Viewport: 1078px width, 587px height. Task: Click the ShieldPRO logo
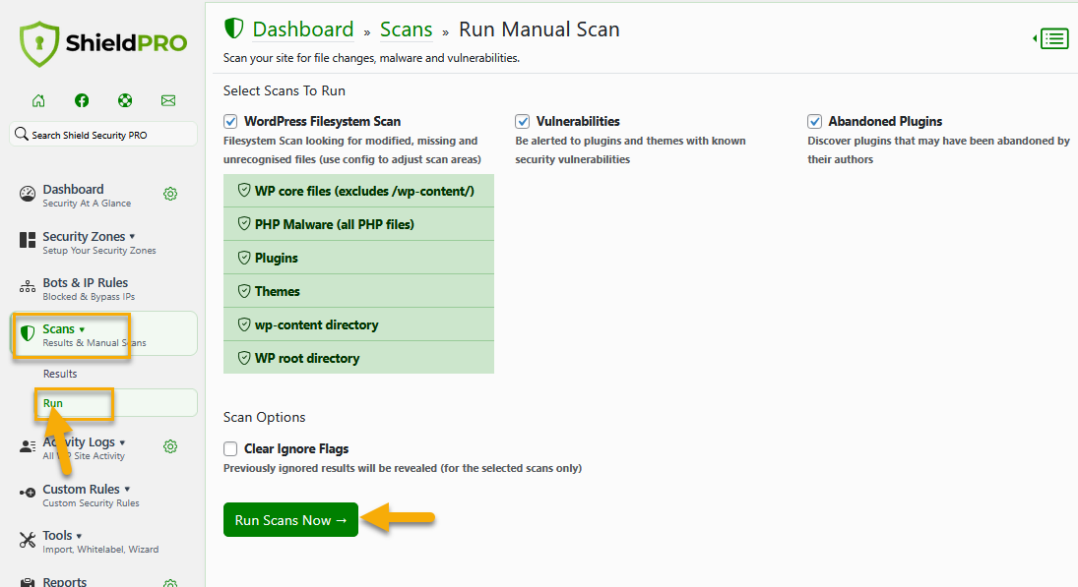click(103, 43)
